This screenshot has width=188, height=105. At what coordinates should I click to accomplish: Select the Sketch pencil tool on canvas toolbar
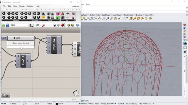(43, 25)
